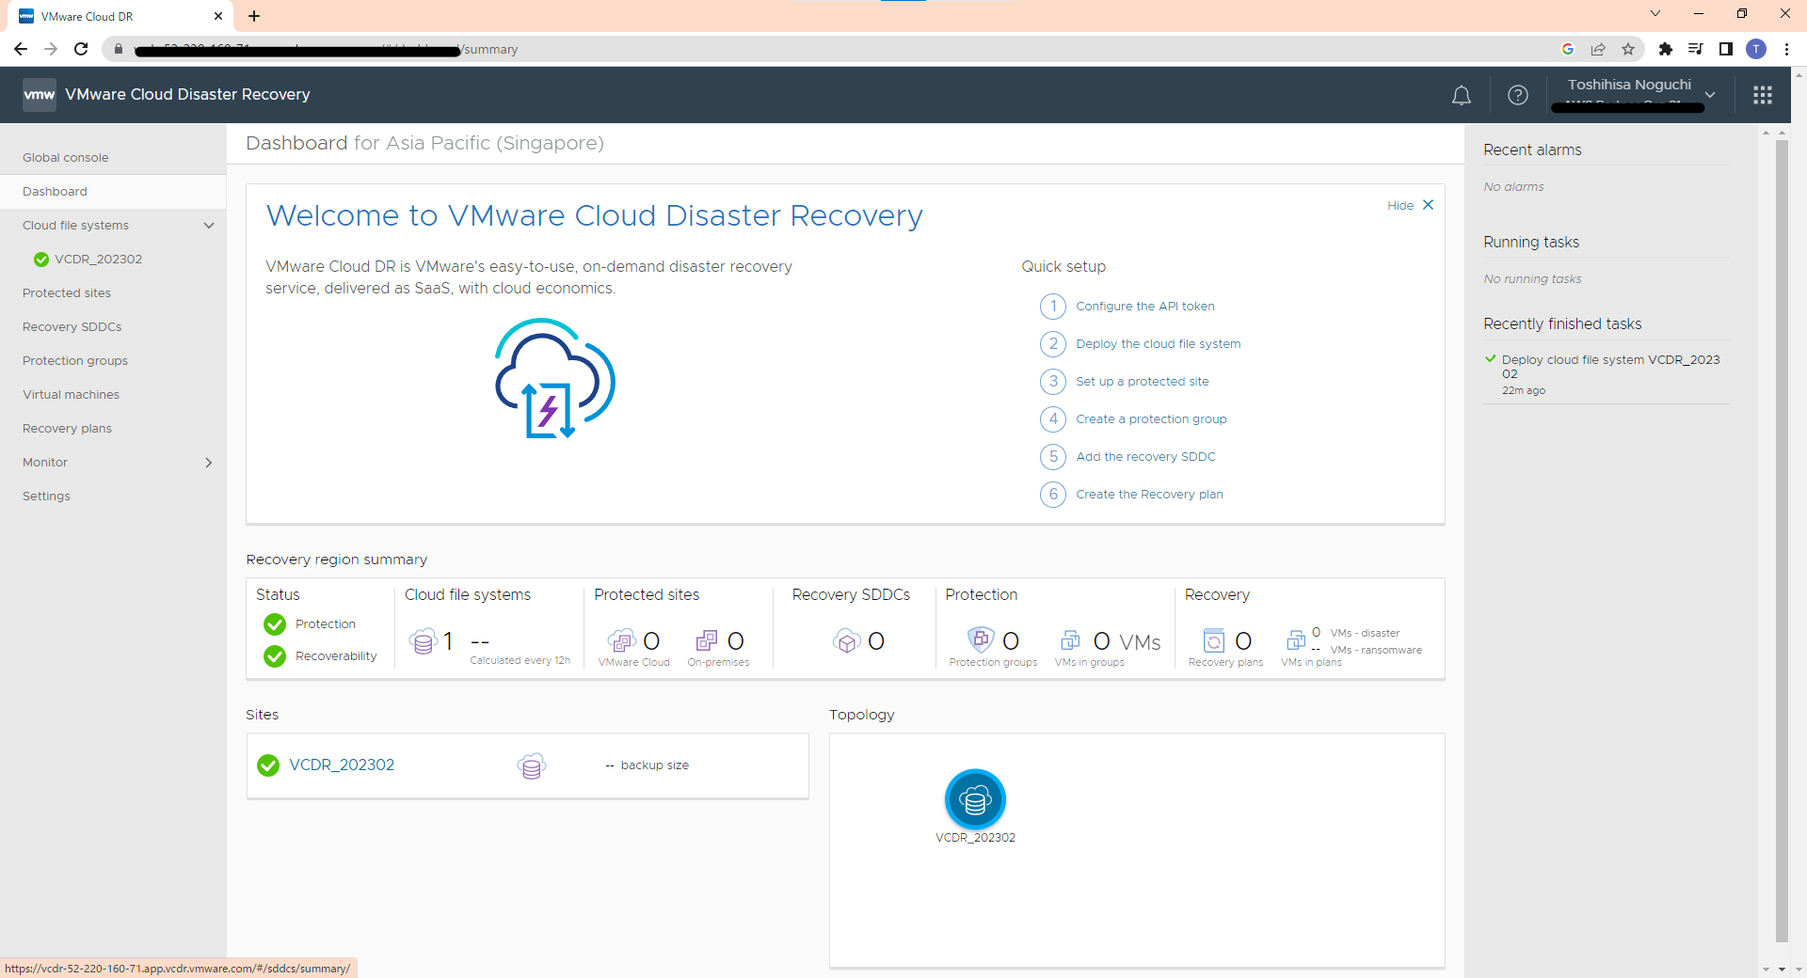The image size is (1807, 978).
Task: Reload the browser page
Action: pos(81,49)
